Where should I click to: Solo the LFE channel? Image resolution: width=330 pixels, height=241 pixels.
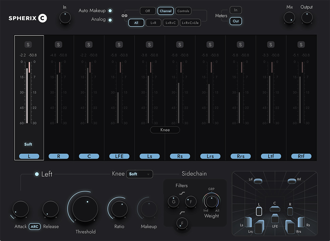(x=119, y=45)
